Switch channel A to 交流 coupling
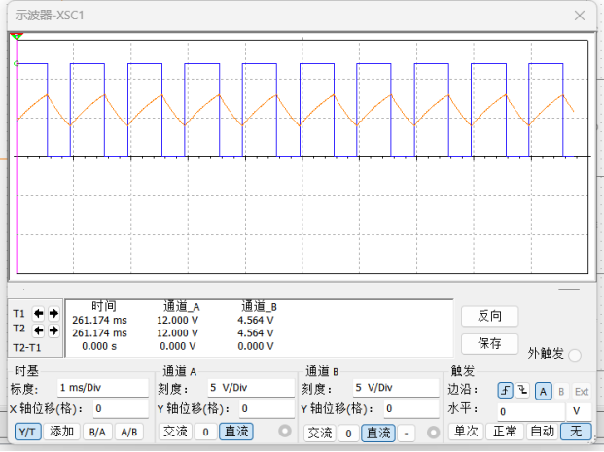The height and width of the screenshot is (452, 604). point(174,432)
